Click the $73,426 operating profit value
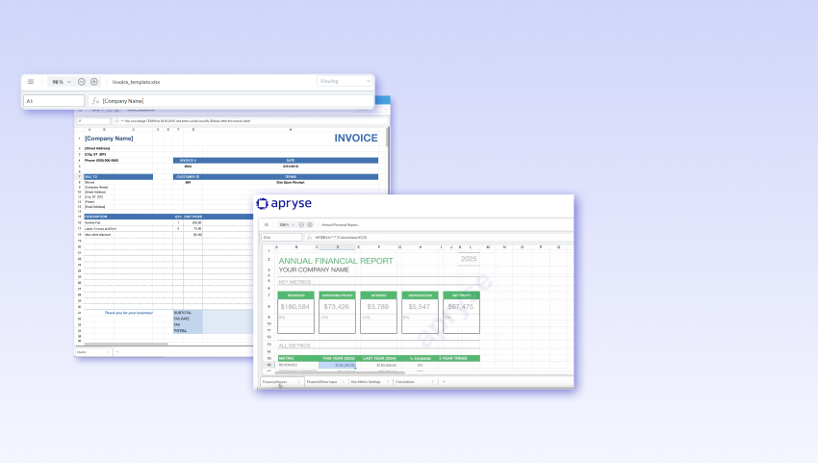Screen dimensions: 818x463 coord(337,307)
